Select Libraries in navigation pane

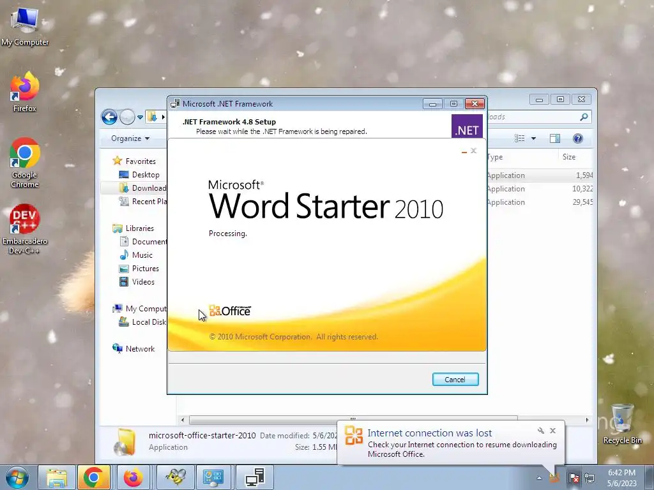point(133,228)
